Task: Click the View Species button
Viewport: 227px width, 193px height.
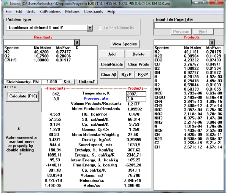Action: tap(124, 44)
